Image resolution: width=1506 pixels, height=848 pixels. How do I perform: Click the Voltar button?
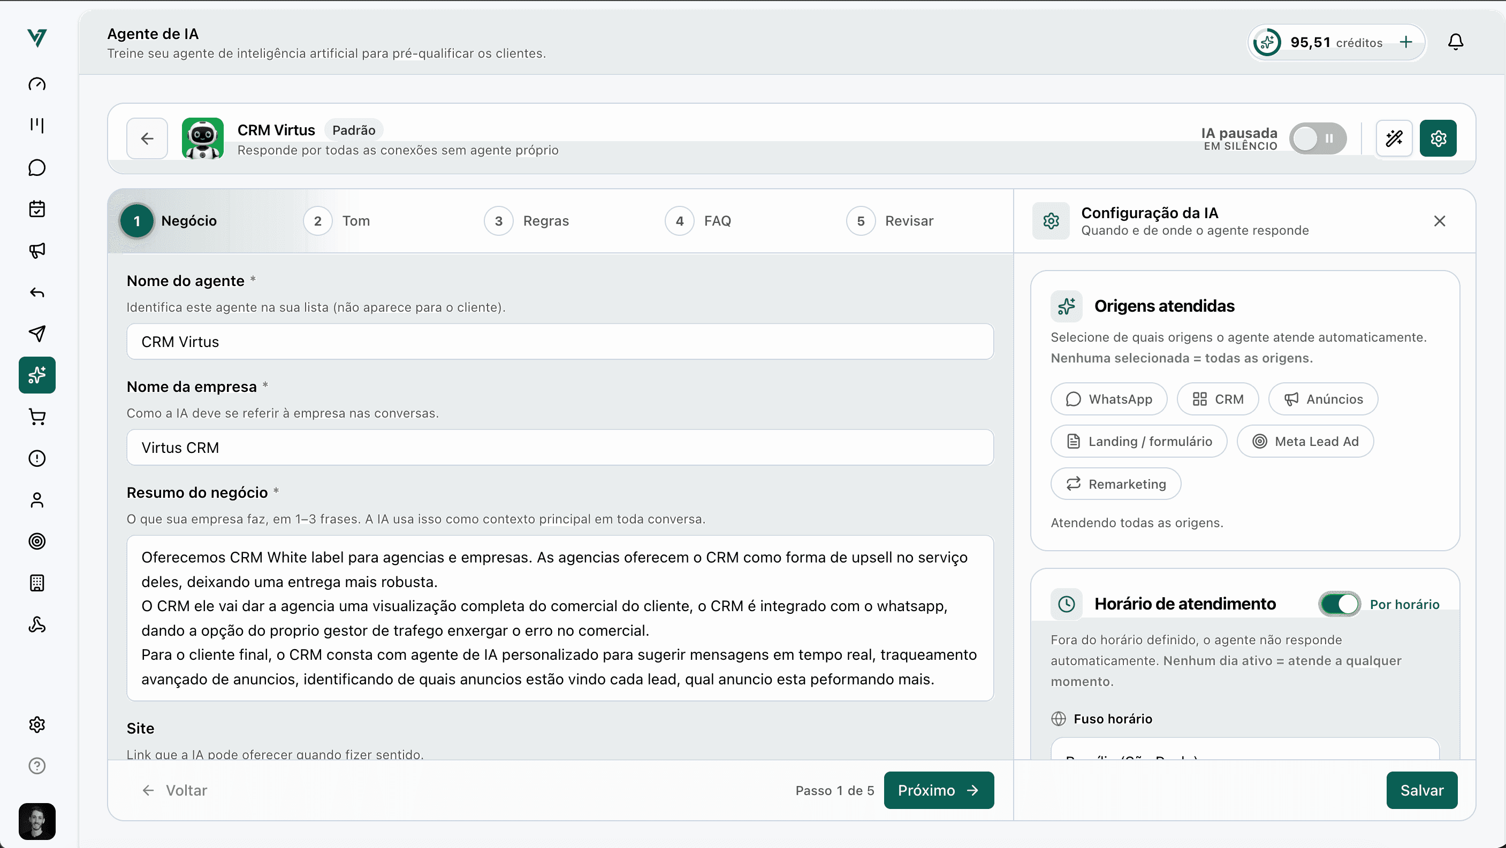pos(174,790)
